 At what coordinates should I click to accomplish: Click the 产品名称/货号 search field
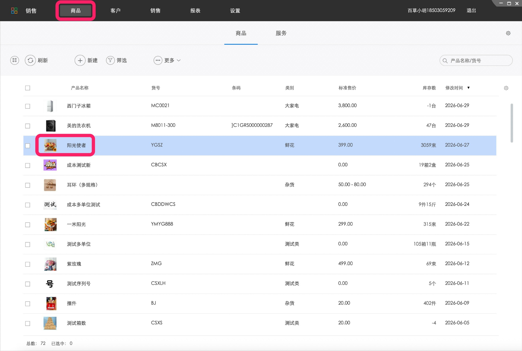click(476, 60)
